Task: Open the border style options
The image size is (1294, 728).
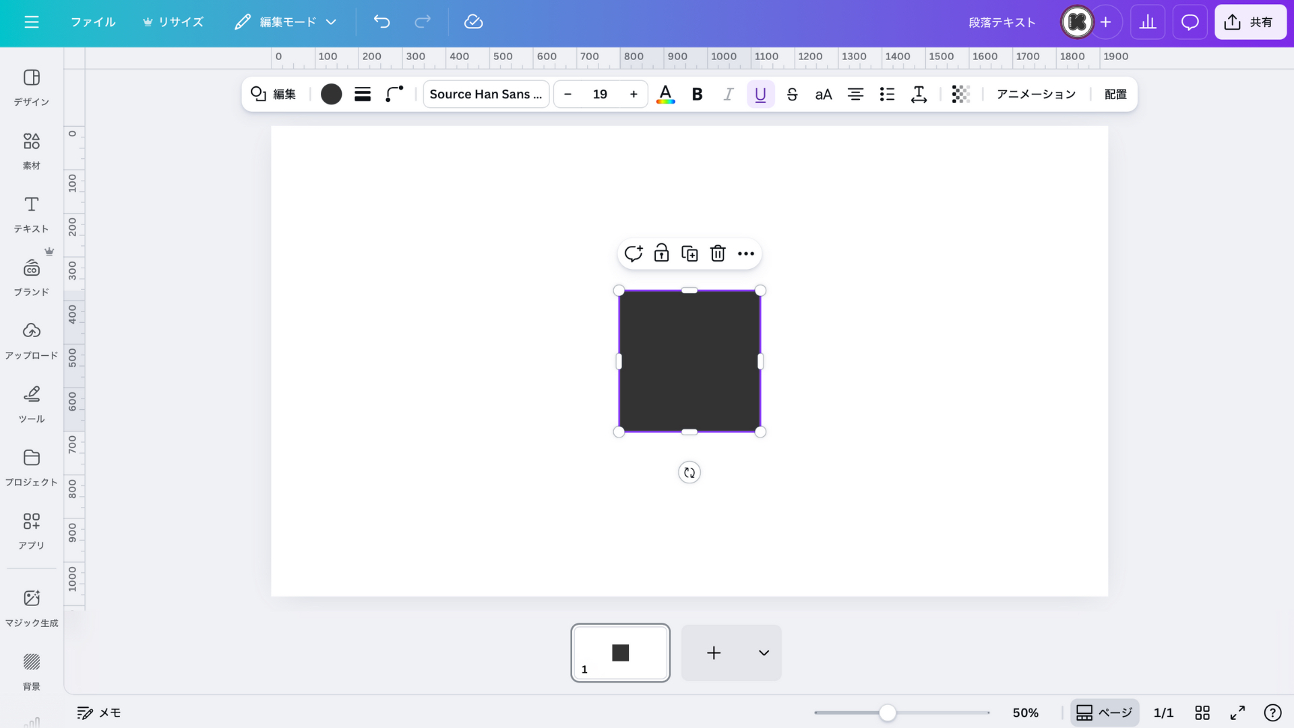Action: pos(363,94)
